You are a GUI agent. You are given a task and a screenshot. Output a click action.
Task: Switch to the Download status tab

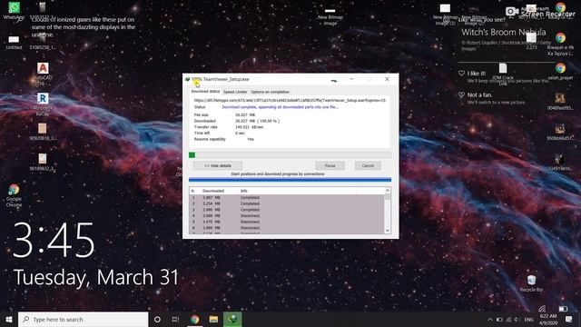(x=205, y=91)
